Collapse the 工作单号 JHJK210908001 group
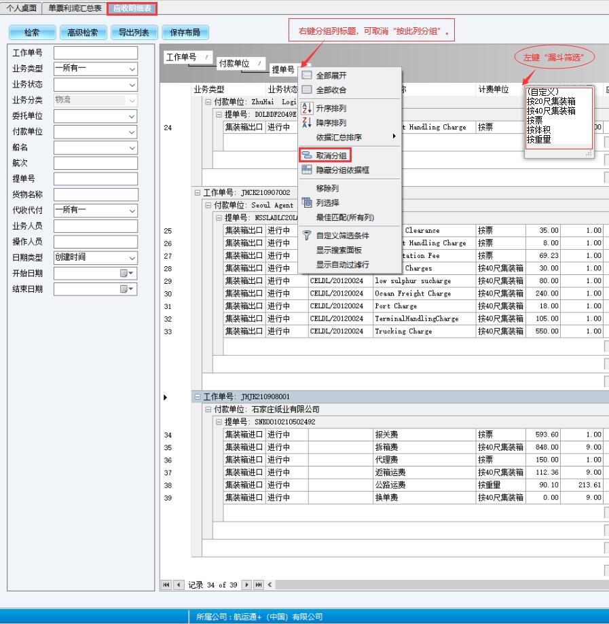 pyautogui.click(x=198, y=397)
